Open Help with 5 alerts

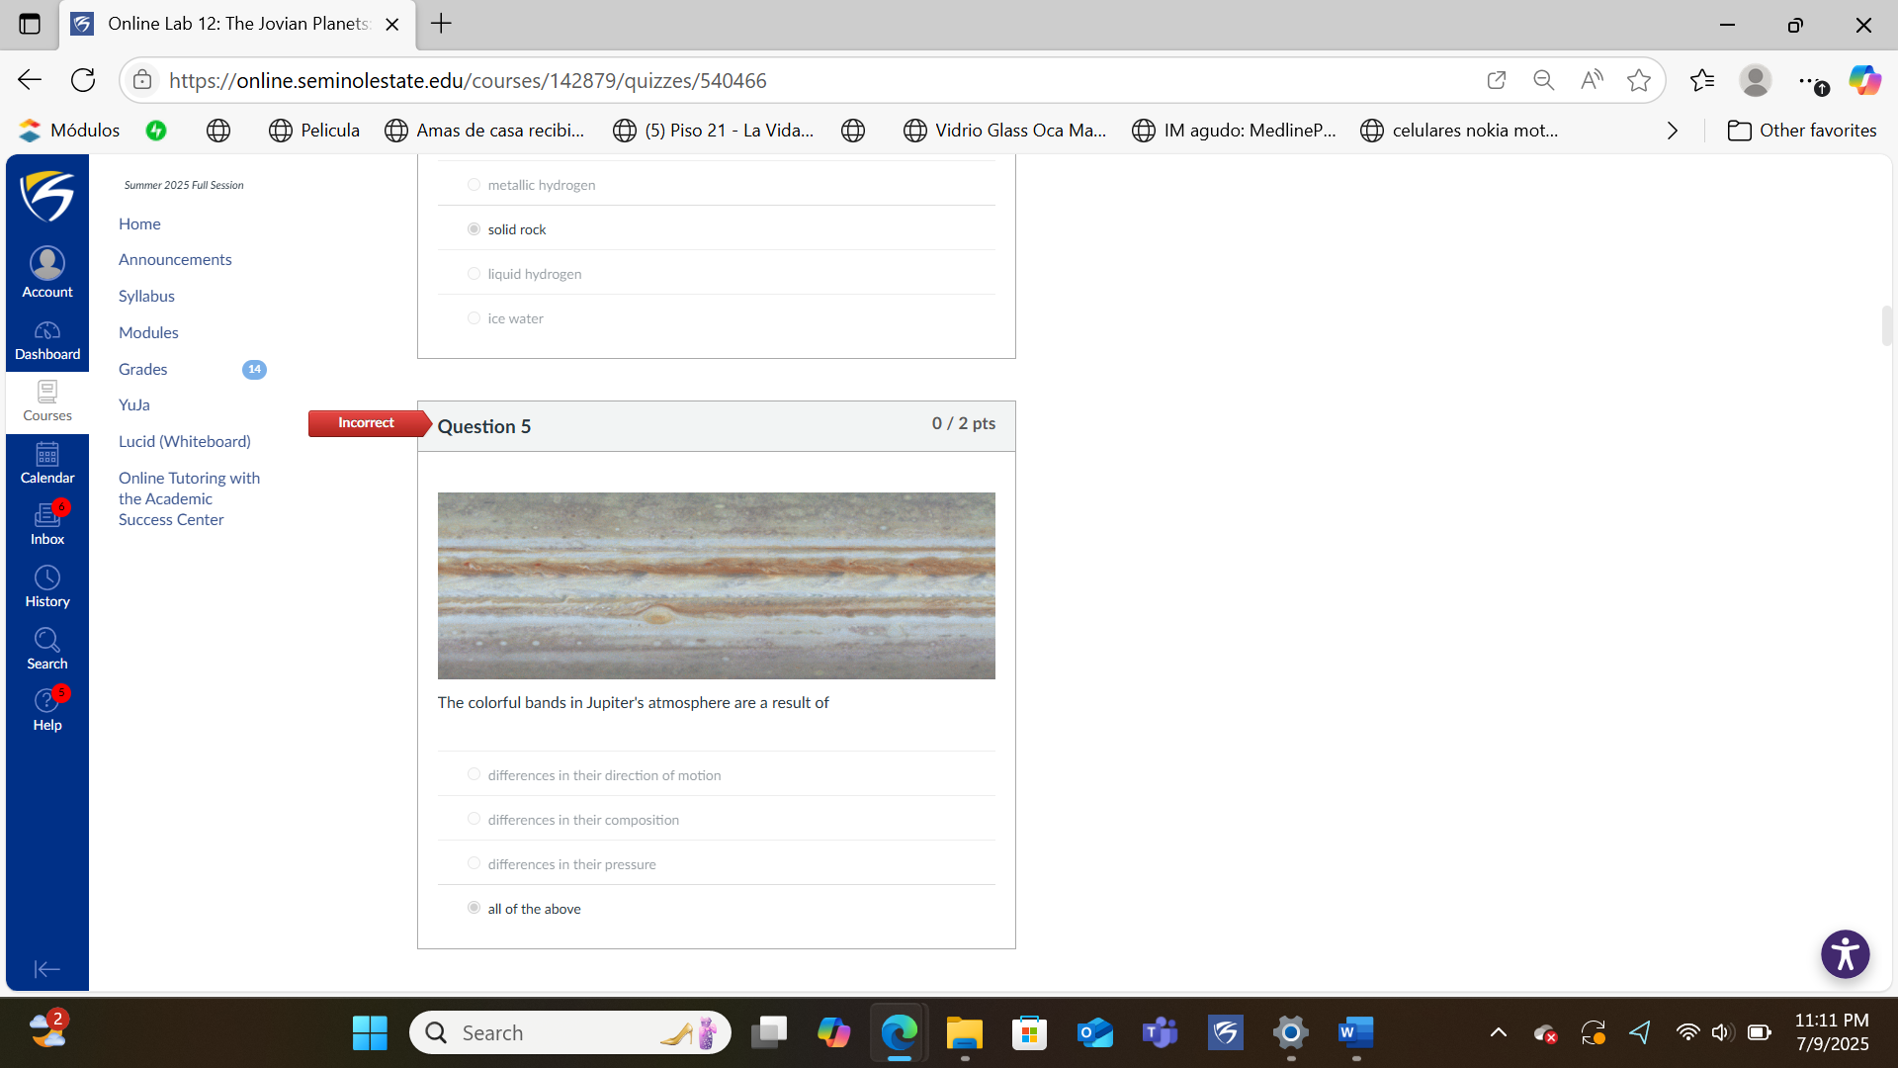(46, 710)
